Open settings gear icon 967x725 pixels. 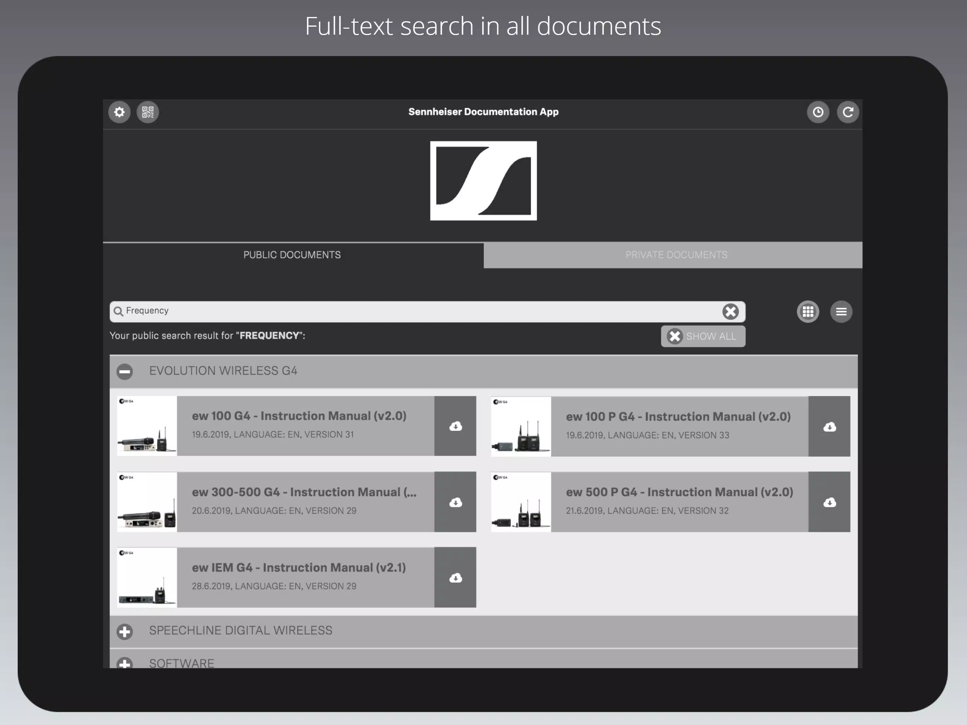tap(119, 112)
